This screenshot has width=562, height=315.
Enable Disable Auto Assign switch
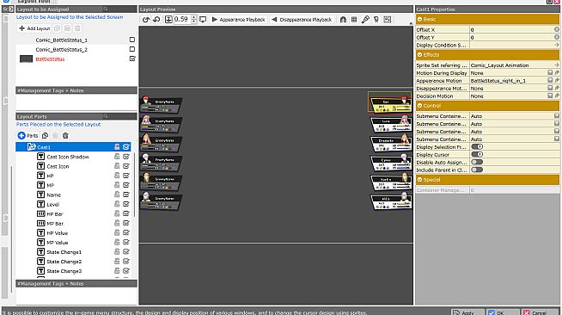click(x=477, y=162)
